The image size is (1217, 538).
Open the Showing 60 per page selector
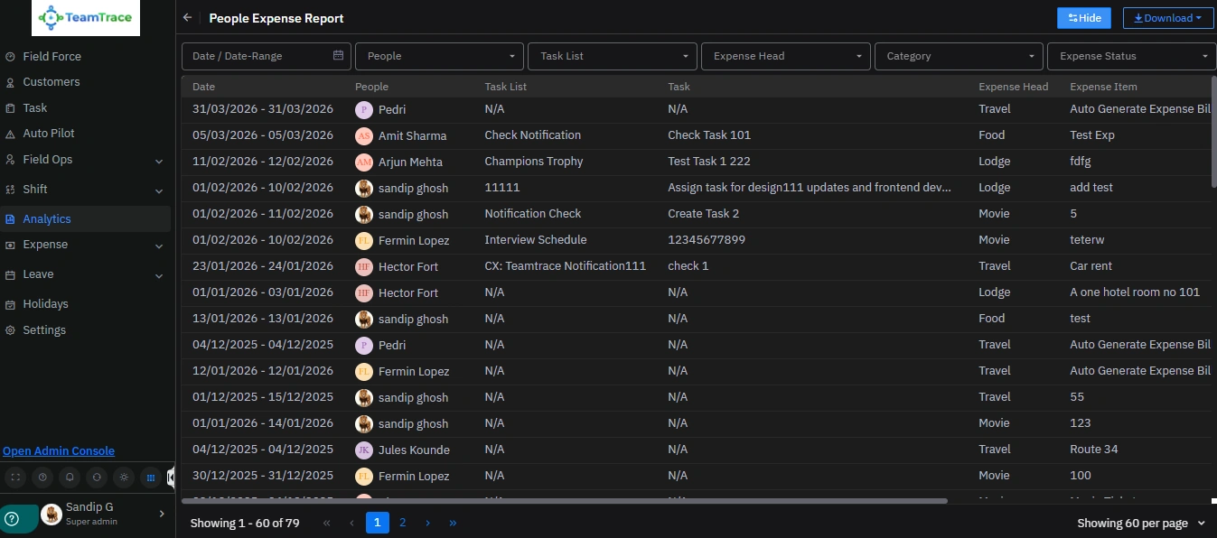pos(1141,523)
